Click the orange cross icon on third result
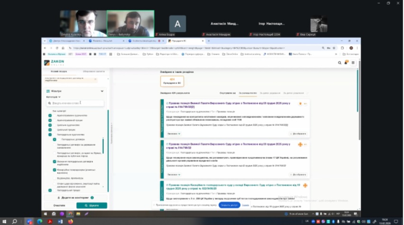Viewport: 404px width, 225px height. 305,185
